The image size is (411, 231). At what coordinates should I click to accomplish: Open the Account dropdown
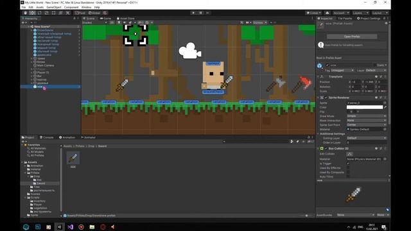click(x=341, y=13)
